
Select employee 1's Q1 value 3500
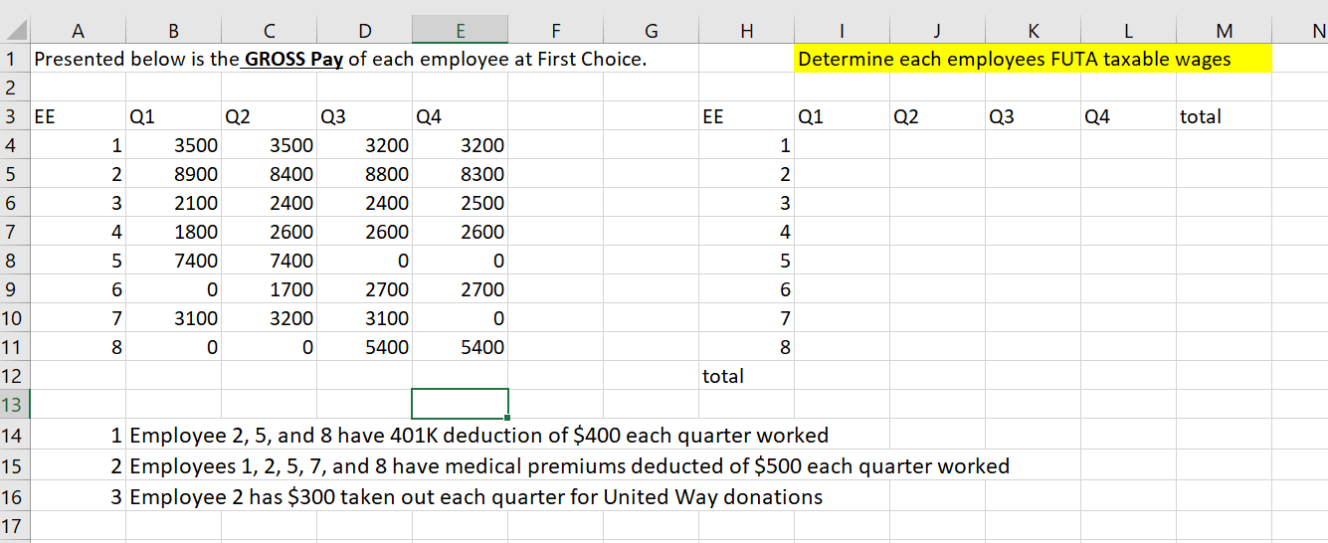coord(174,145)
